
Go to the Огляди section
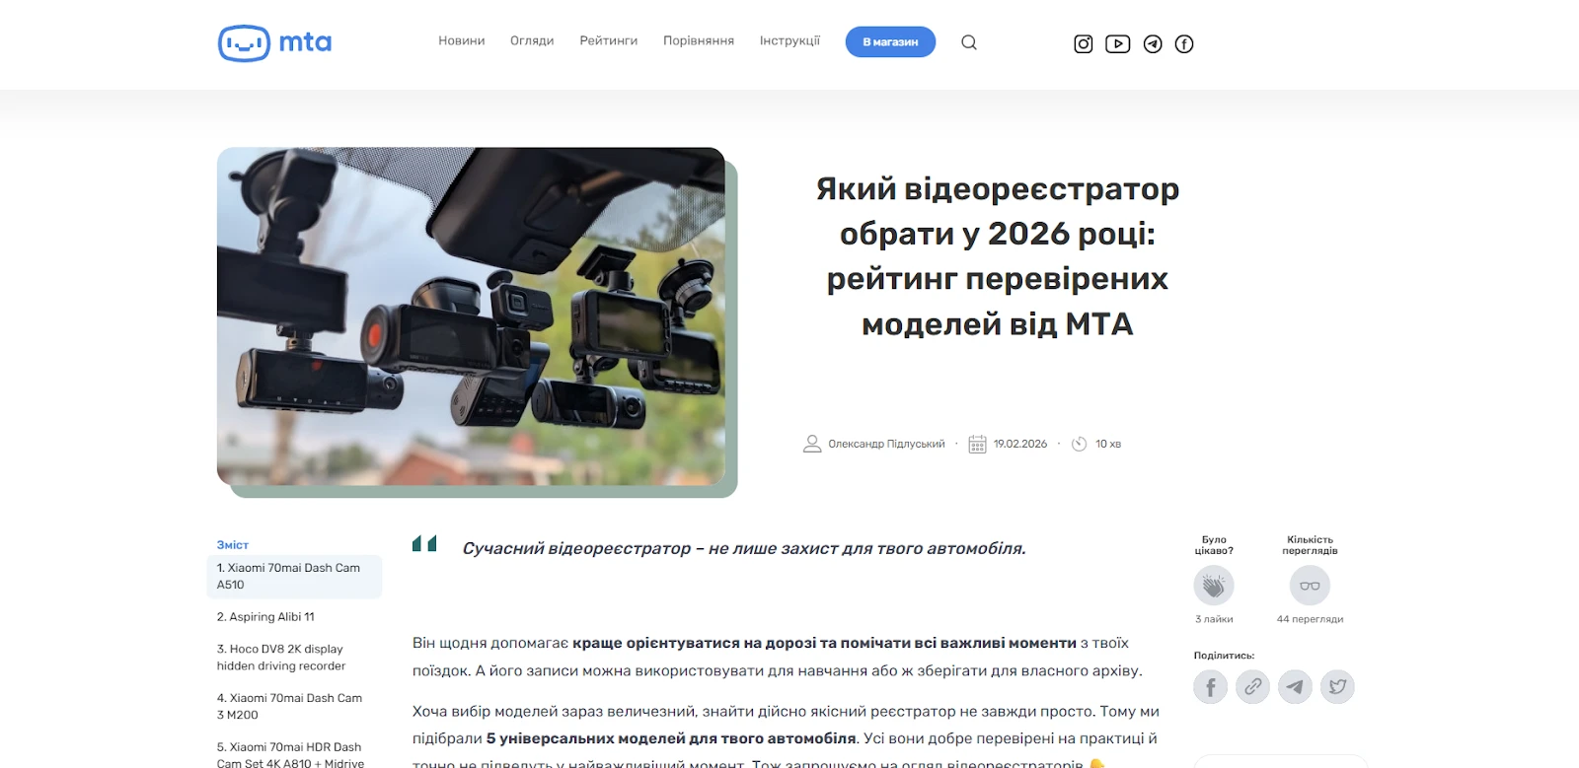pos(532,41)
